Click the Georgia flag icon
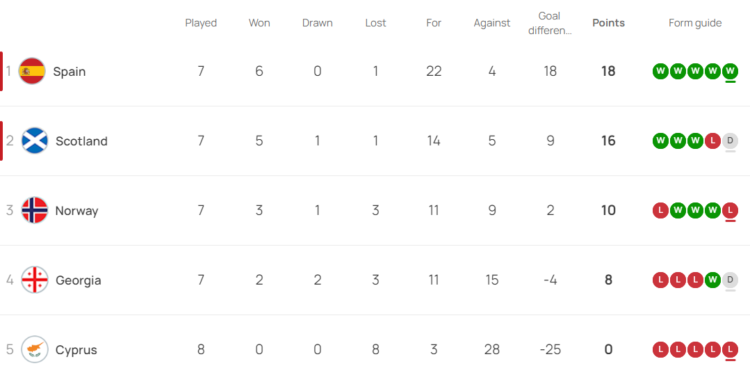Screen dimensions: 750x382 [x=35, y=280]
